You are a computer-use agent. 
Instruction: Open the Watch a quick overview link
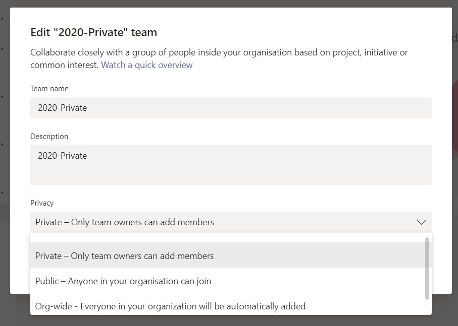(146, 65)
